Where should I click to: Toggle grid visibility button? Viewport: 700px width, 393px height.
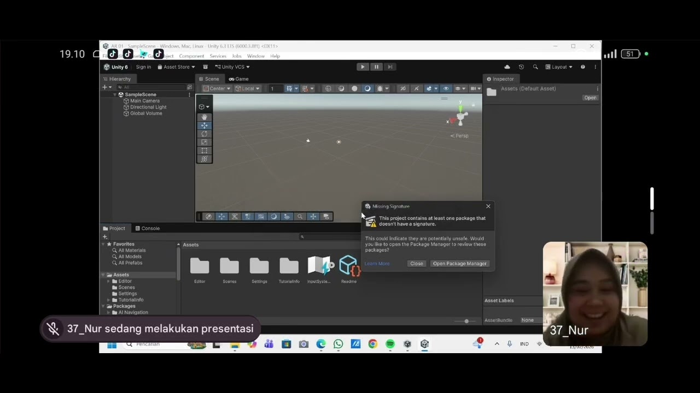tap(289, 88)
